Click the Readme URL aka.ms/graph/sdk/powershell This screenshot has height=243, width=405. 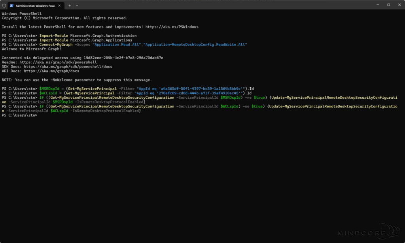(58, 62)
